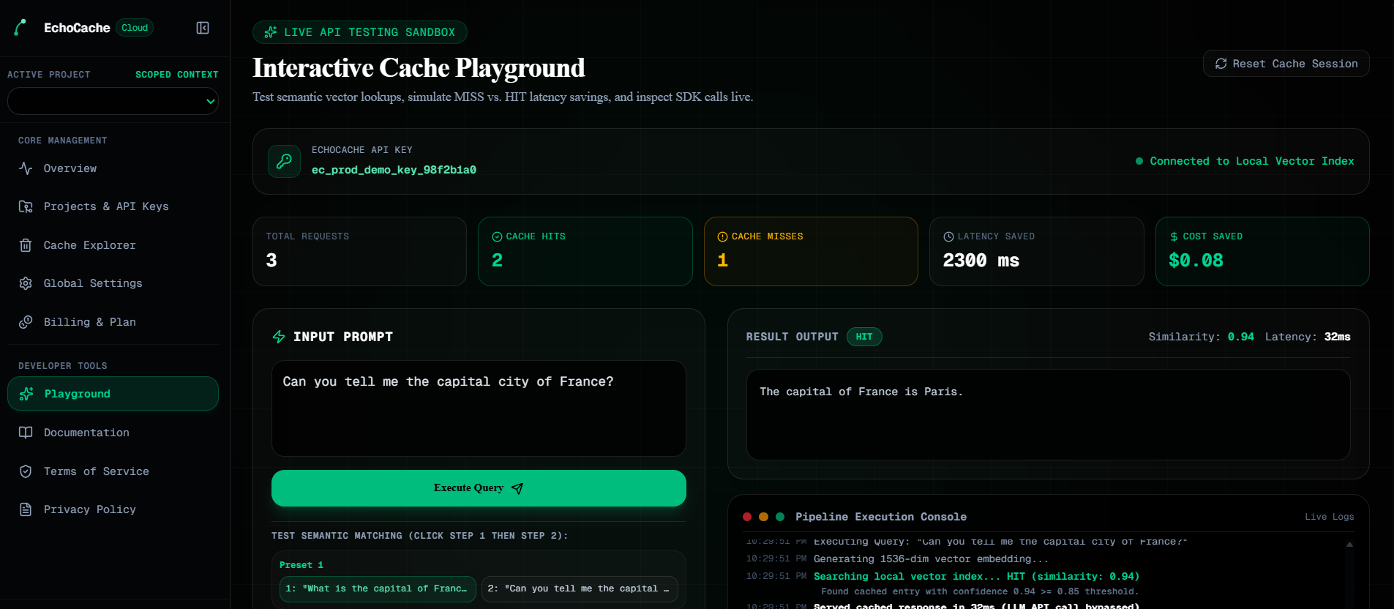This screenshot has height=609, width=1394.
Task: Click the LIVE API TESTING SANDBOX badge
Action: (360, 32)
